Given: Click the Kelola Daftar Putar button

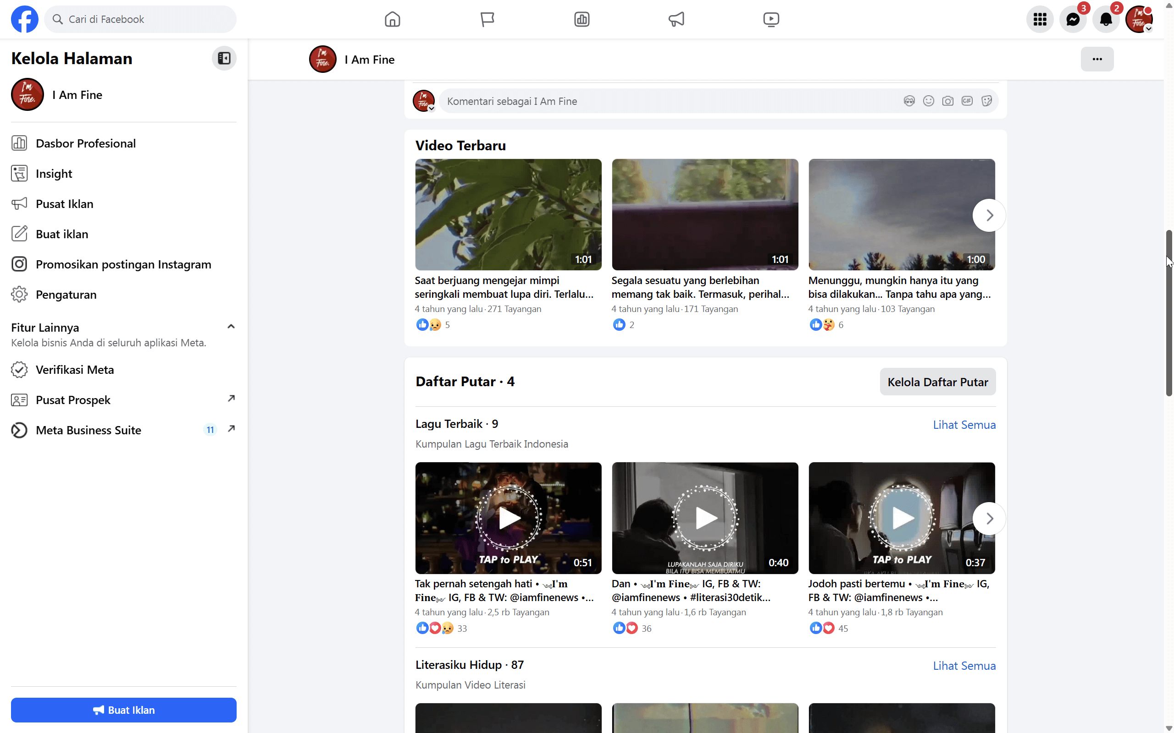Looking at the screenshot, I should pyautogui.click(x=937, y=382).
